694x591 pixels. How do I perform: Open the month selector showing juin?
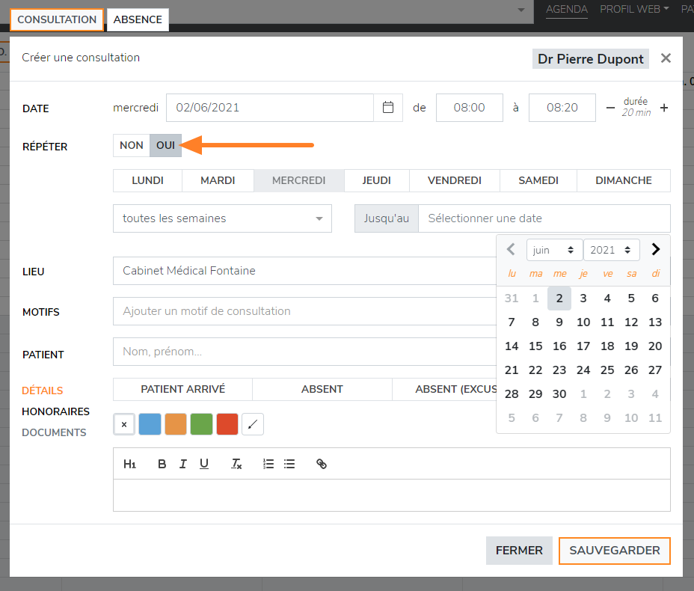click(x=554, y=250)
